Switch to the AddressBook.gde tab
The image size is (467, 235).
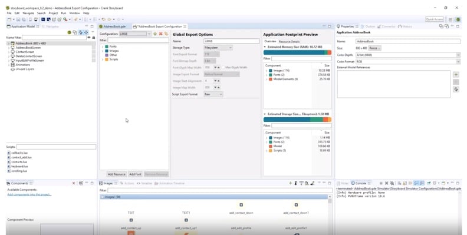(112, 27)
